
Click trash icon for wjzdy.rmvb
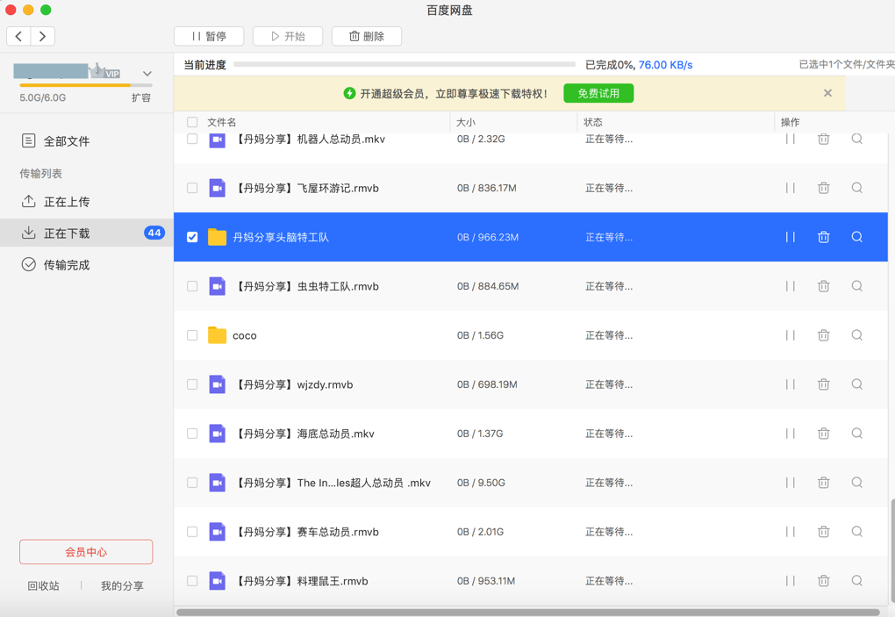823,384
